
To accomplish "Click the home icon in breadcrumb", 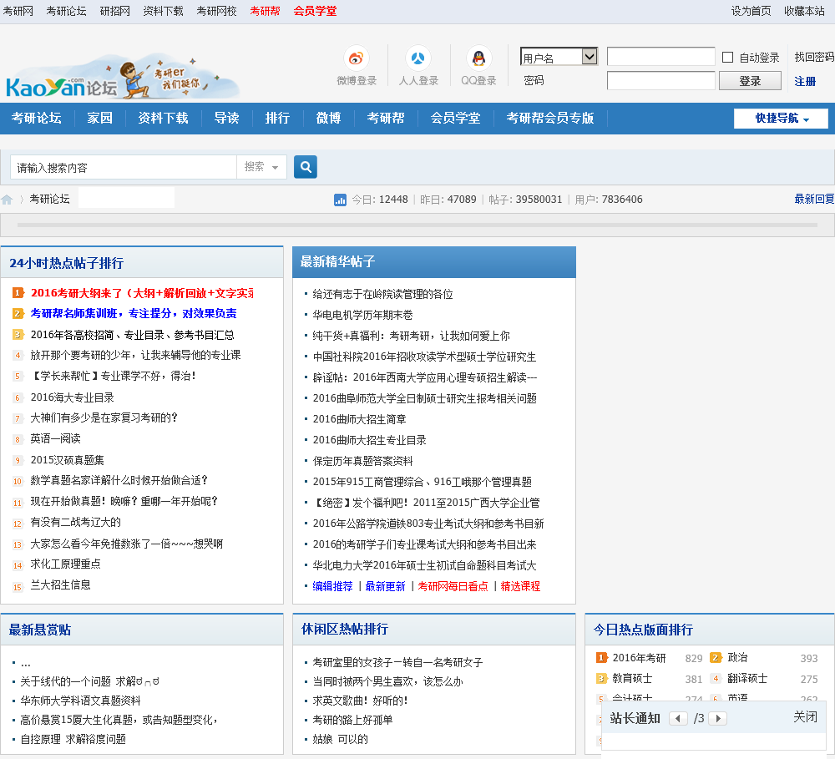I will point(8,200).
